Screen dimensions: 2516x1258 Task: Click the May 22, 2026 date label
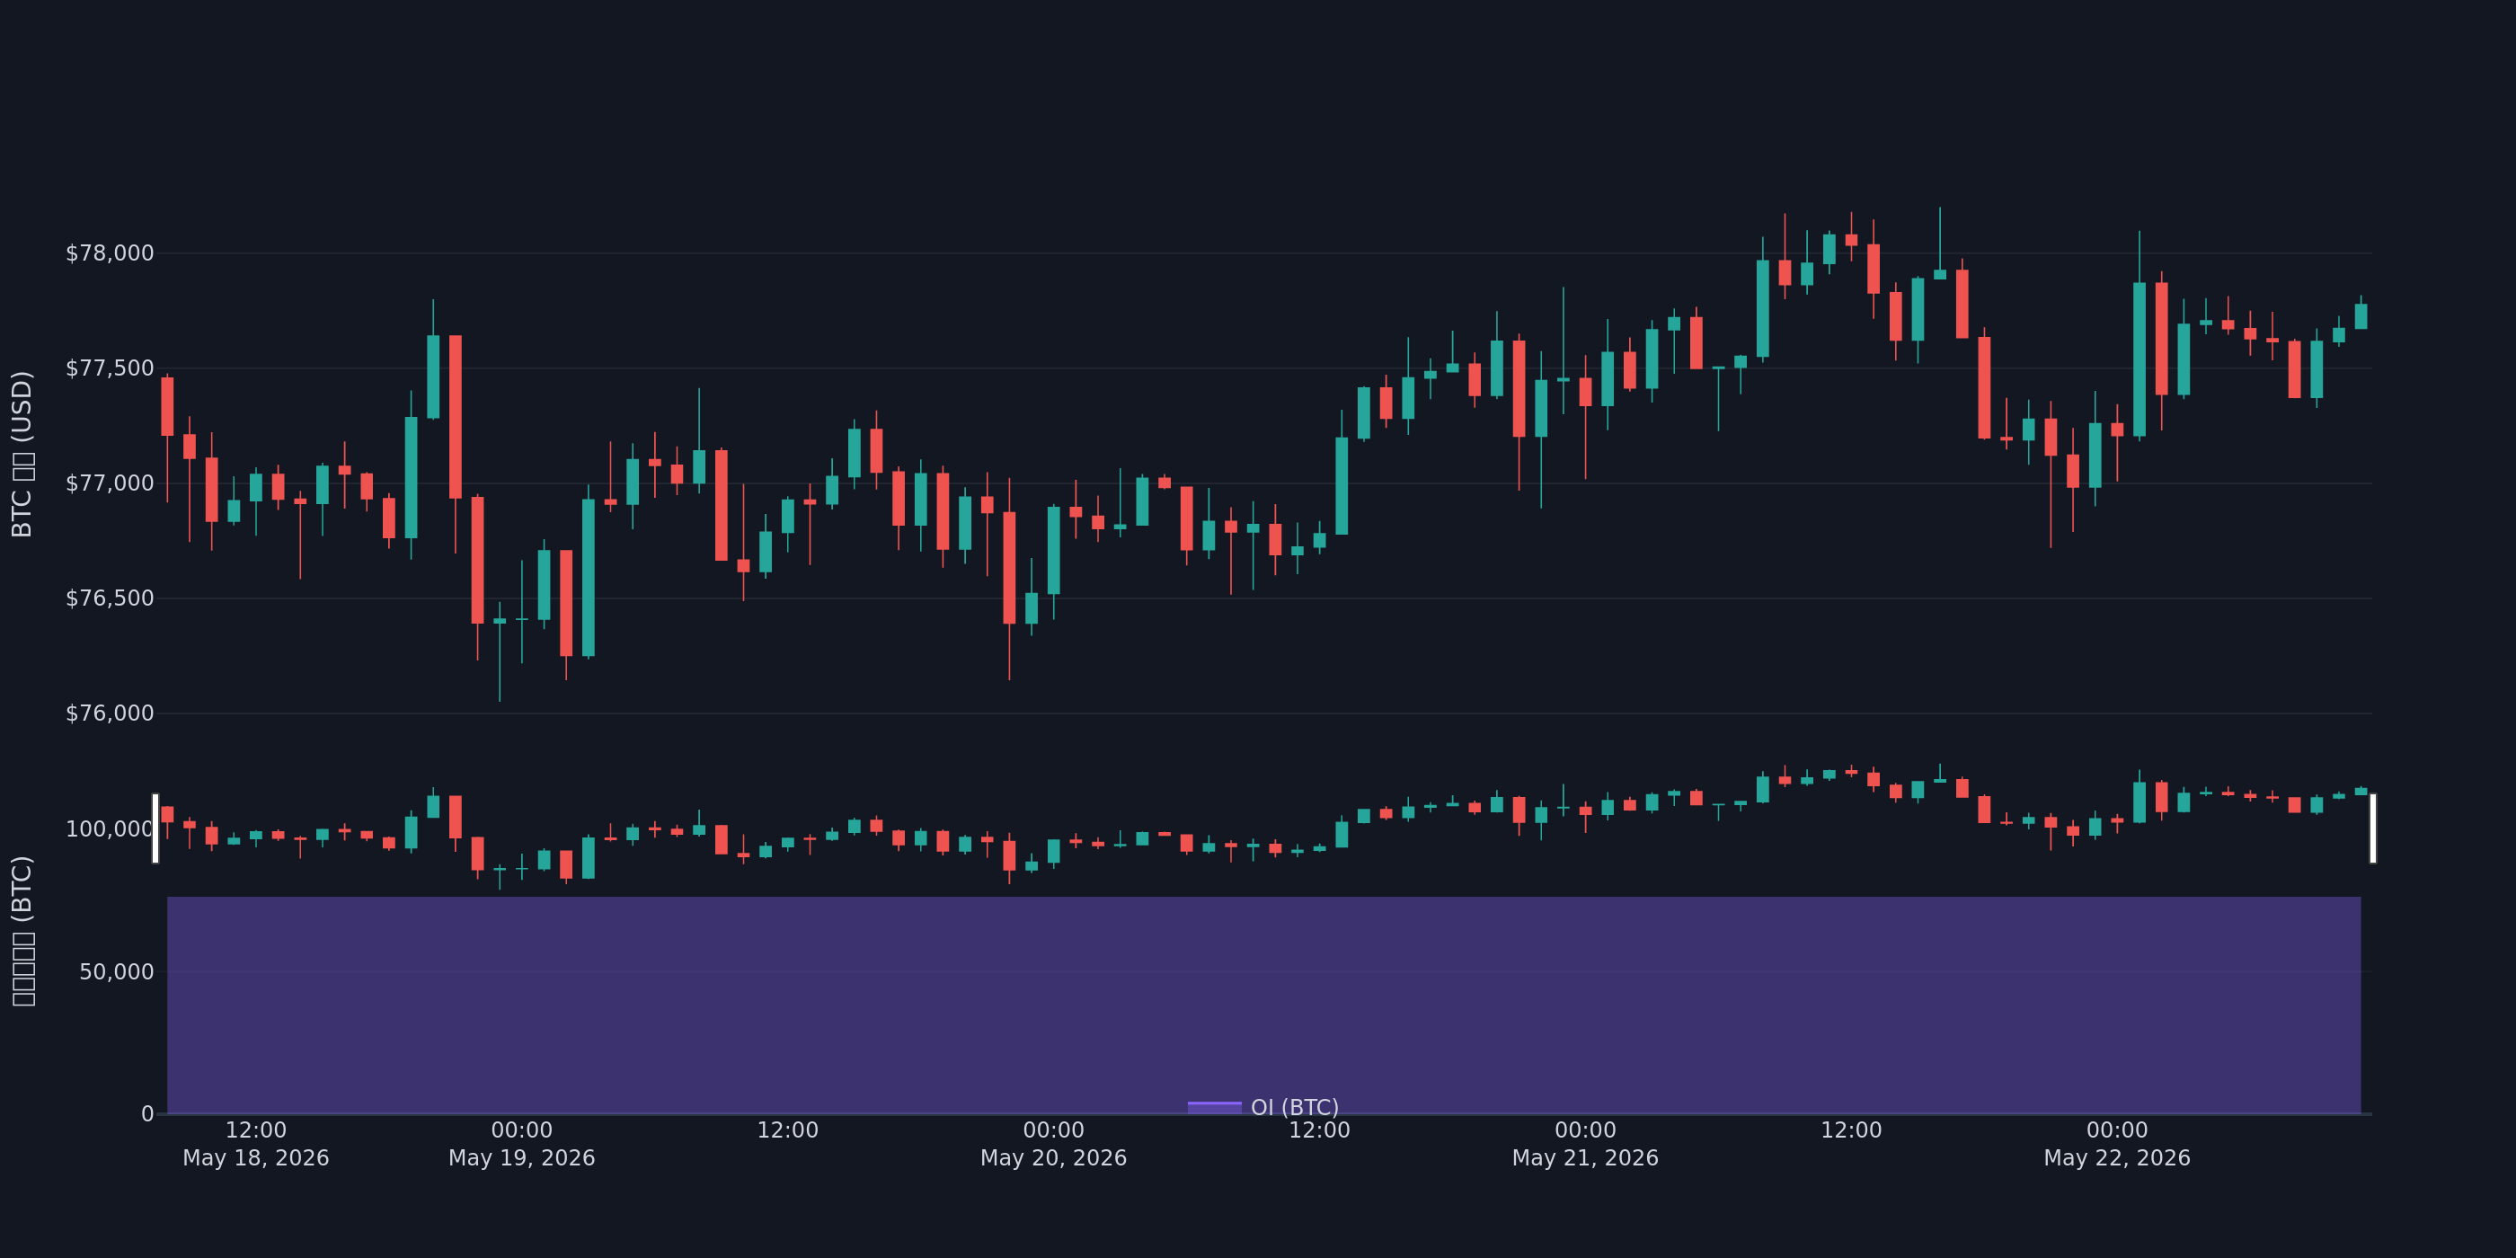point(2116,1158)
